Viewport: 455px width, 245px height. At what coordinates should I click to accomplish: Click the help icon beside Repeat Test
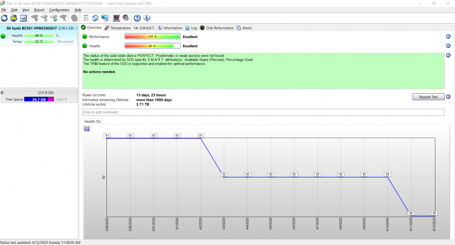click(x=448, y=97)
